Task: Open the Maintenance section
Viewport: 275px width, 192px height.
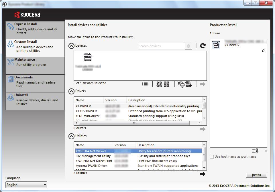Action: pos(35,66)
